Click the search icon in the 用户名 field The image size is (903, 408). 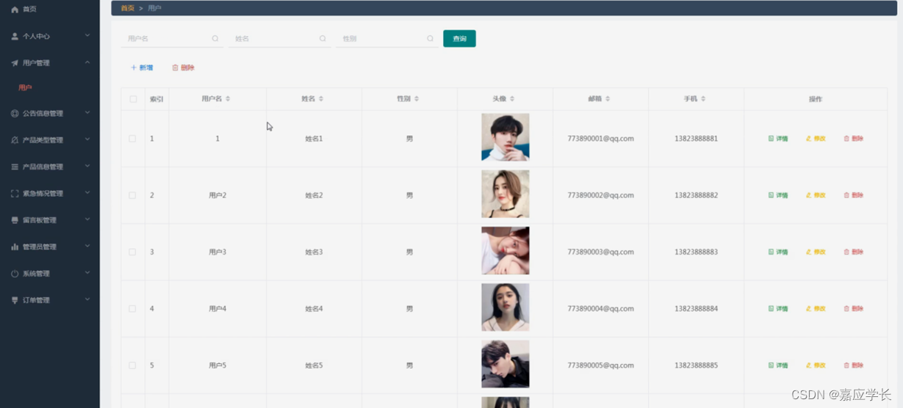tap(215, 38)
